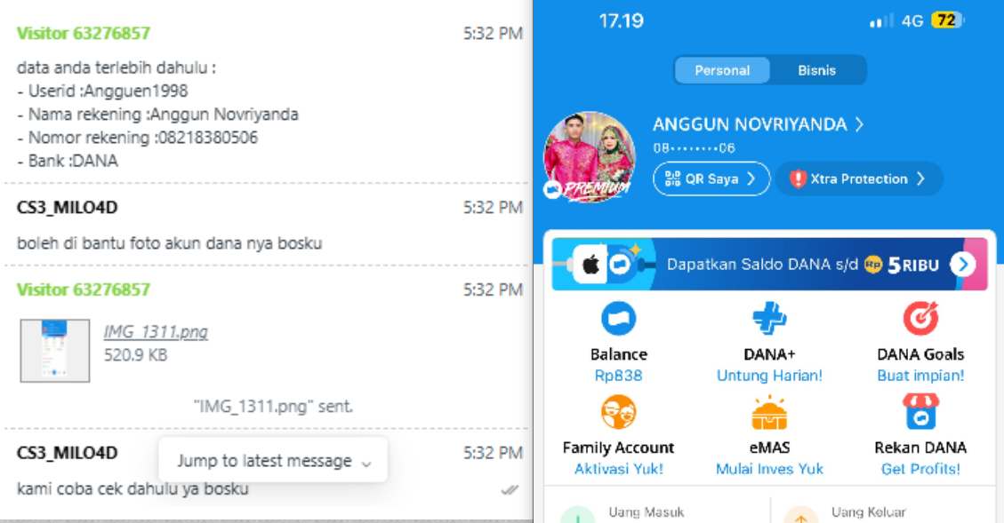Click the Nama rekening :Anggun Novriyanda line
The image size is (1004, 523).
coord(157,115)
